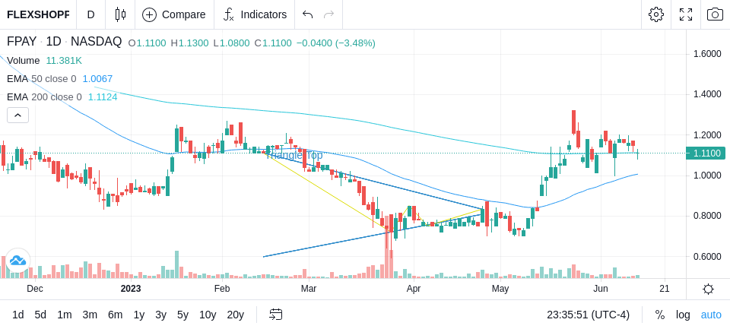This screenshot has height=329, width=730.
Task: Open the candlestick chart style menu
Action: pyautogui.click(x=120, y=14)
